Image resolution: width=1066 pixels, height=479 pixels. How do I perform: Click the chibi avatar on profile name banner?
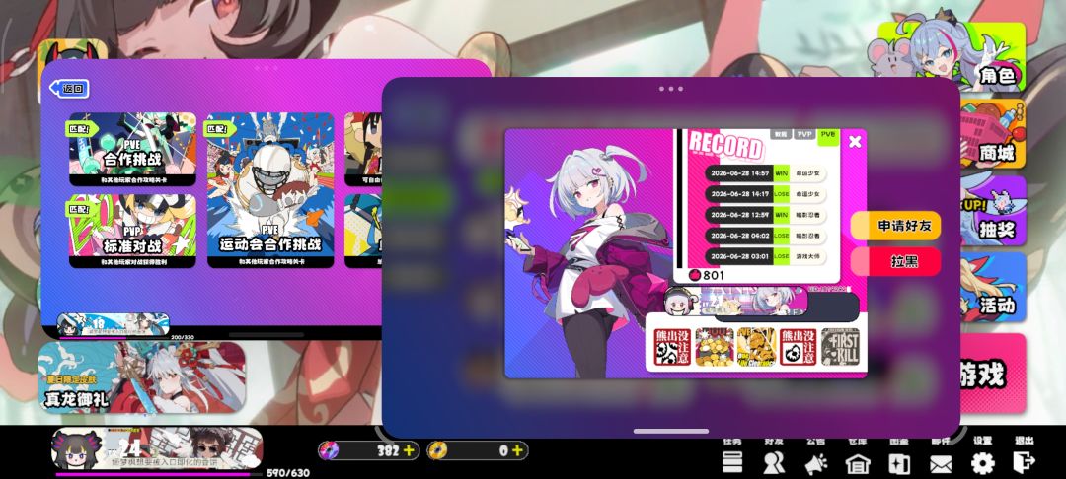point(680,301)
